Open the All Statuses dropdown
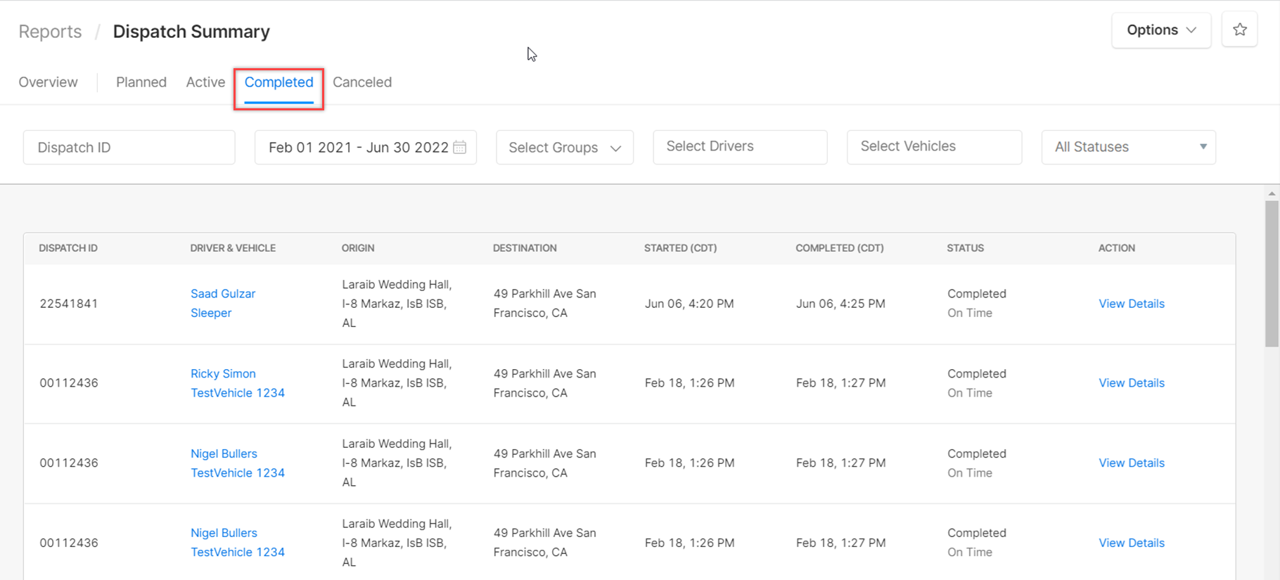1280x580 pixels. [1128, 147]
